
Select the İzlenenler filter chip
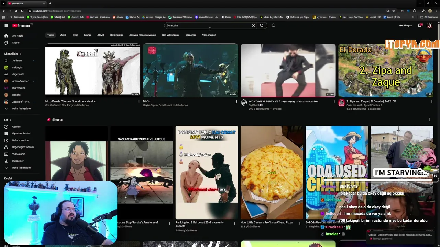191,35
